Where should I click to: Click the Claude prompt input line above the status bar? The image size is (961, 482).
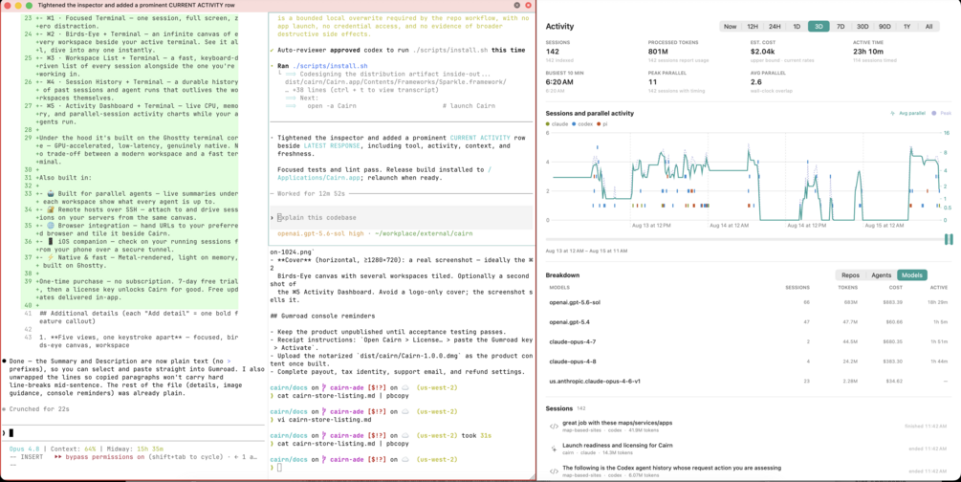(133, 433)
